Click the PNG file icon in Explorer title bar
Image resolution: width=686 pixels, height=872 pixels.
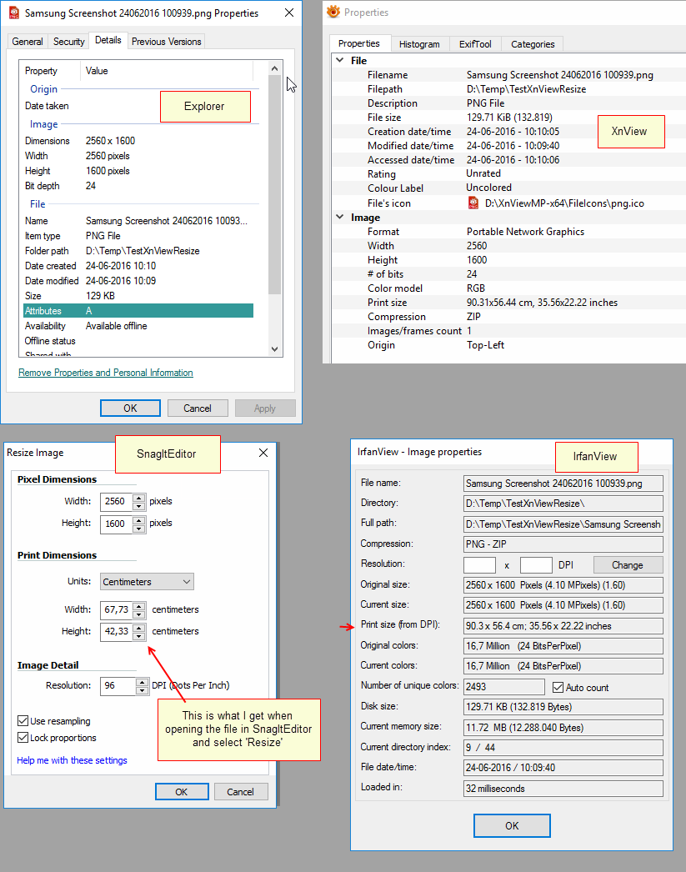point(13,13)
